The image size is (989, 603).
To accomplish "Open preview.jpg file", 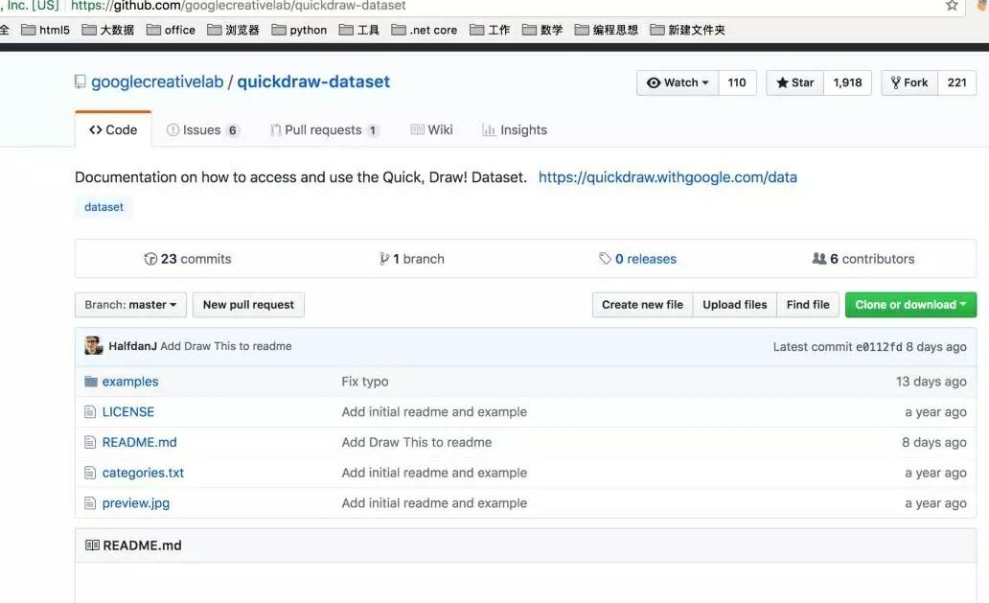I will (135, 503).
